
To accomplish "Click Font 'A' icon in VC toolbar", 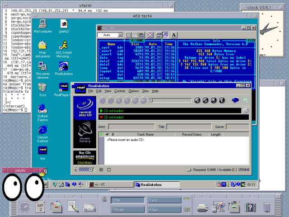I will [x=174, y=35].
